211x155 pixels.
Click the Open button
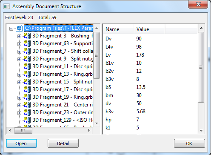(21, 144)
